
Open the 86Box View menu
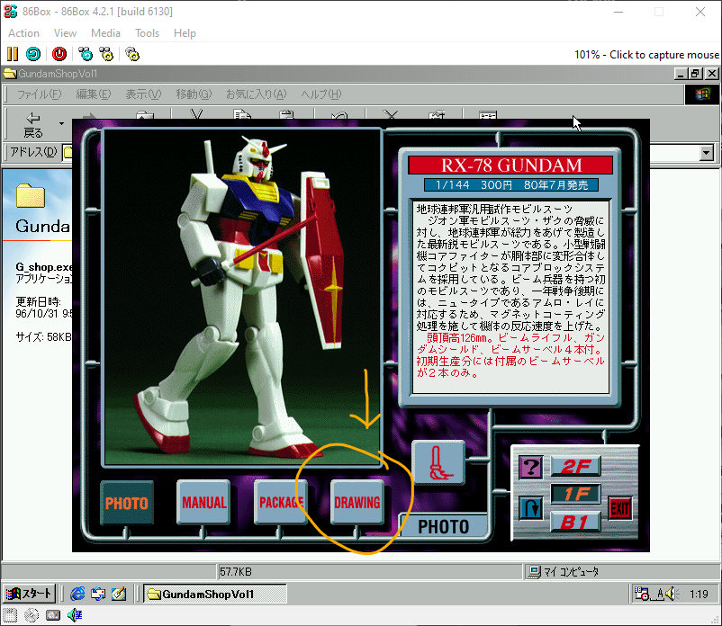pyautogui.click(x=65, y=33)
